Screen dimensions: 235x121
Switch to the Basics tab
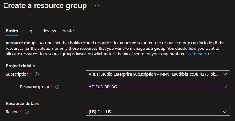coord(12,31)
